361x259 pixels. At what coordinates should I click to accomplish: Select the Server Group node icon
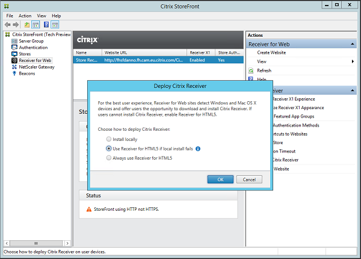[14, 41]
